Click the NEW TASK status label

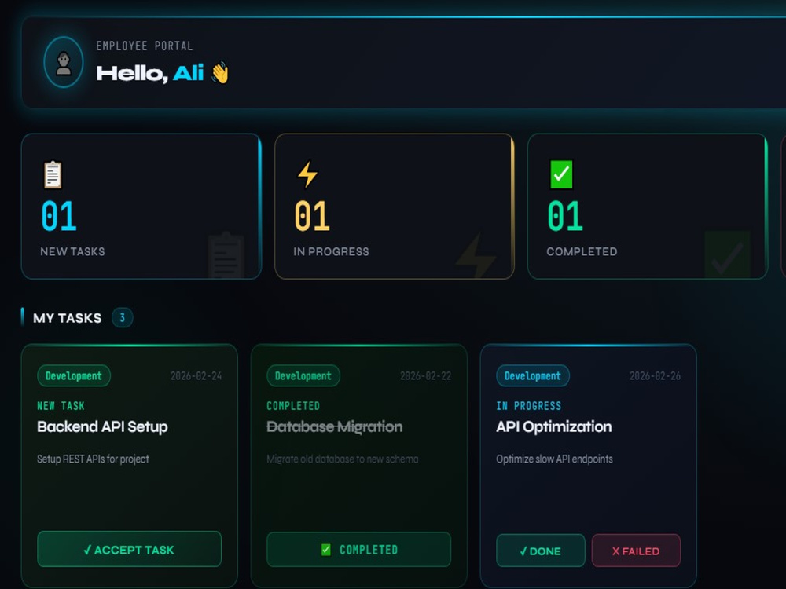pos(61,406)
